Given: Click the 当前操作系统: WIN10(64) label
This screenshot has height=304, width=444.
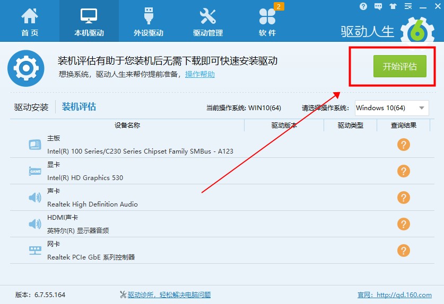Looking at the screenshot, I should [243, 108].
